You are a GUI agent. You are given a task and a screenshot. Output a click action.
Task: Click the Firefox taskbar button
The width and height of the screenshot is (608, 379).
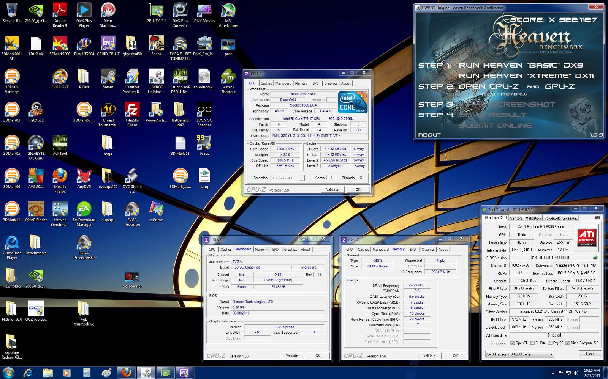(126, 373)
